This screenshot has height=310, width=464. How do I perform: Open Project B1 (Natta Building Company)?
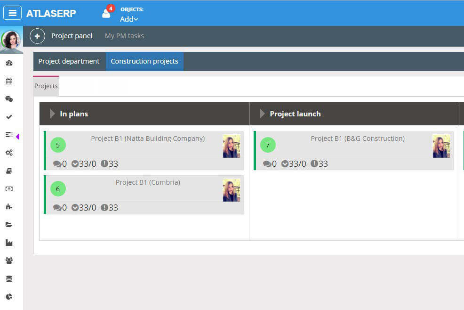click(148, 139)
